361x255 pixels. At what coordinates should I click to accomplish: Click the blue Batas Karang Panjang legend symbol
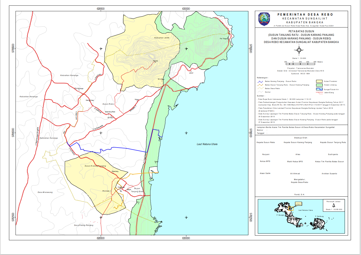point(260,82)
